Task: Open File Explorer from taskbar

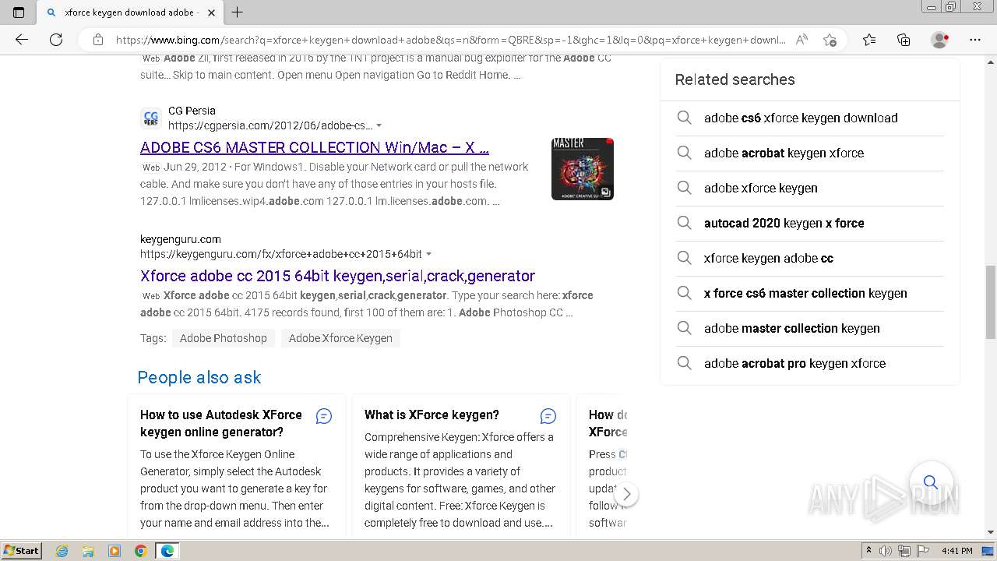Action: click(x=88, y=551)
